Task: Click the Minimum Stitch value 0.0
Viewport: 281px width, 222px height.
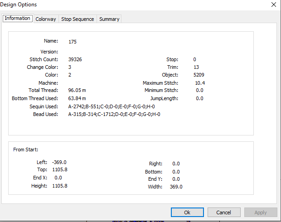Action: pyautogui.click(x=199, y=90)
